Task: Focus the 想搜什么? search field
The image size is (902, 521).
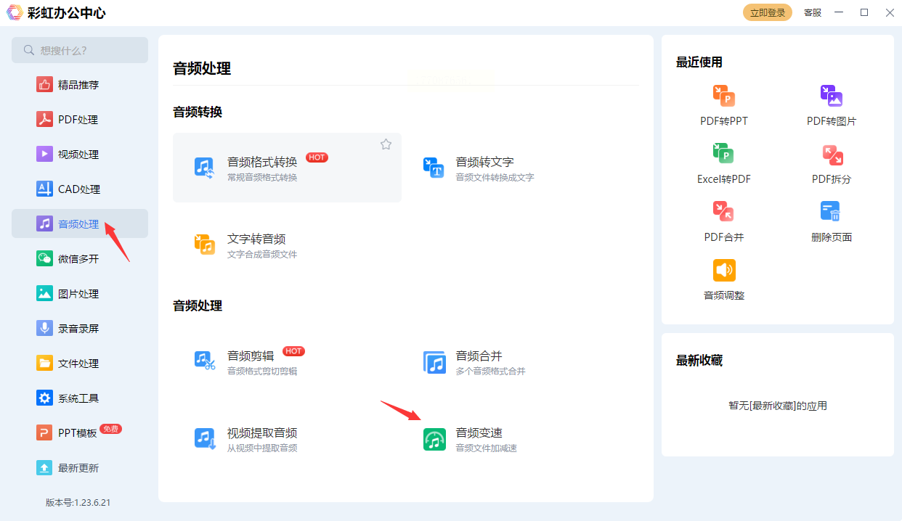Action: 80,50
